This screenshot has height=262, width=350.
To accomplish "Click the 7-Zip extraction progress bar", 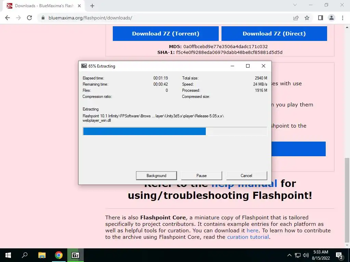I will 175,131.
